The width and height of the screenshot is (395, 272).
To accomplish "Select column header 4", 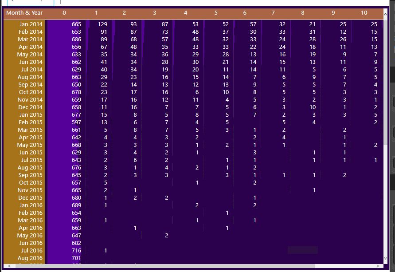I will pos(185,12).
